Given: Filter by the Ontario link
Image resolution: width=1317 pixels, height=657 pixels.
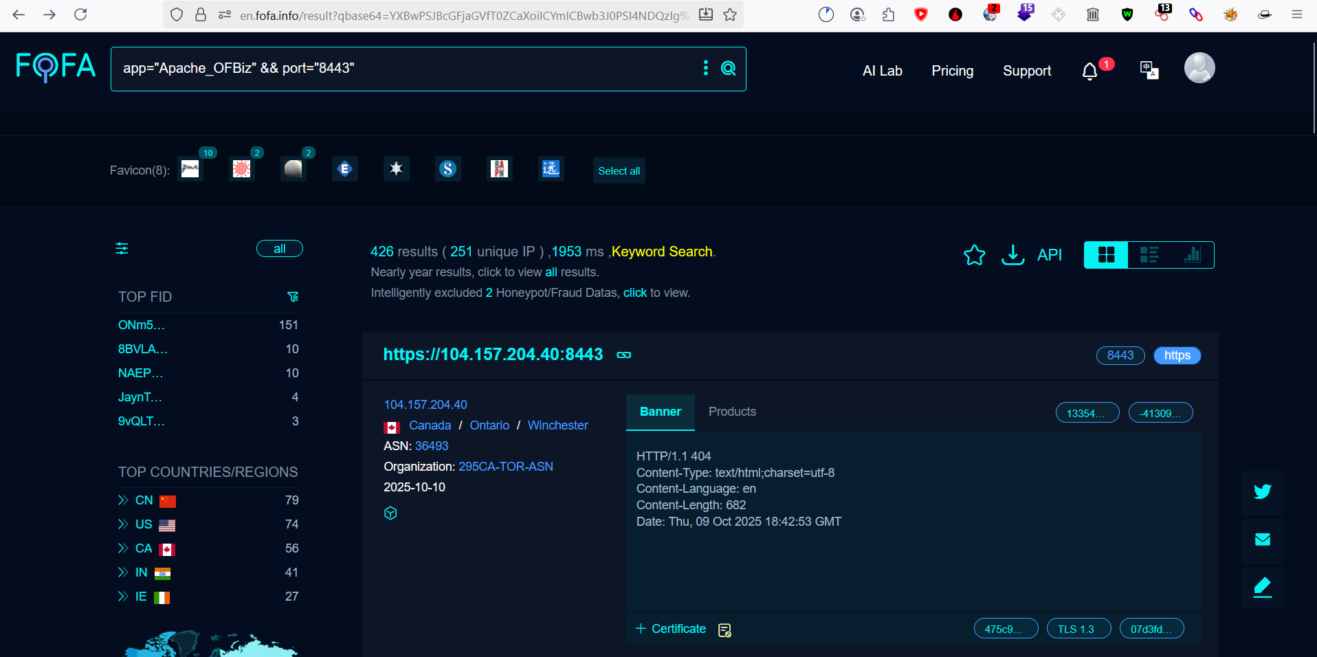Looking at the screenshot, I should (489, 425).
